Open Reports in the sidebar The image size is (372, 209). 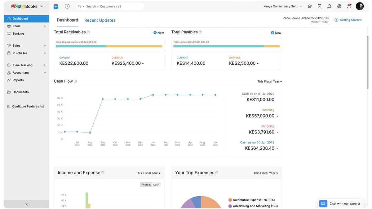click(26, 80)
